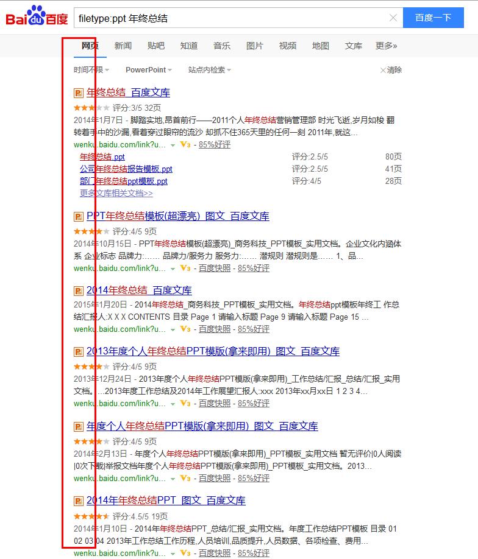
Task: Open PPT年终总结模板(超漂亮) result
Action: coord(178,216)
